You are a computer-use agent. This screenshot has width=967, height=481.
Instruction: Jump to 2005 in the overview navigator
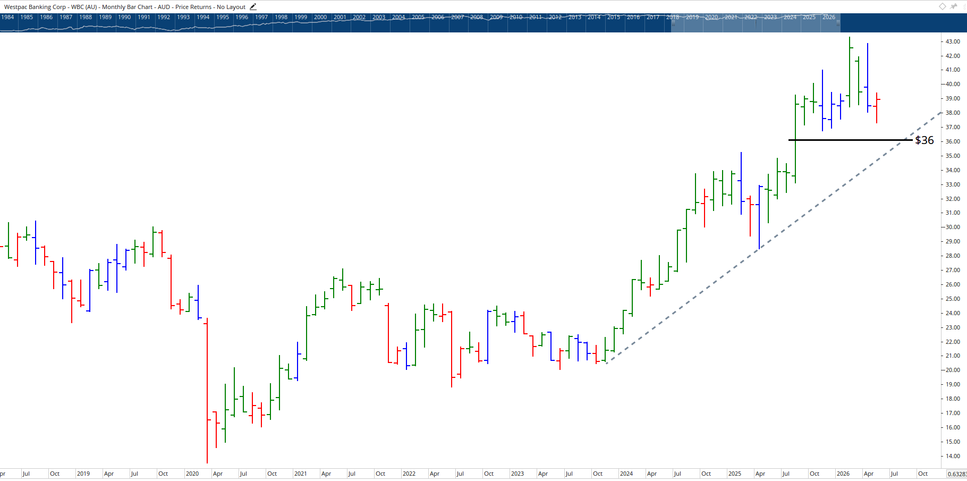pyautogui.click(x=418, y=17)
